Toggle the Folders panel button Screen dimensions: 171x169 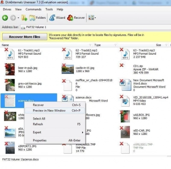tap(37, 18)
